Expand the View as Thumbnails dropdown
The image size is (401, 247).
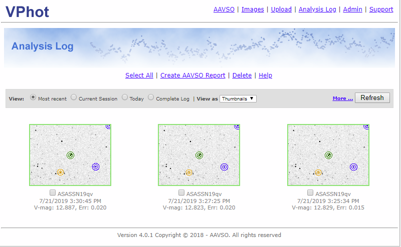[x=238, y=98]
